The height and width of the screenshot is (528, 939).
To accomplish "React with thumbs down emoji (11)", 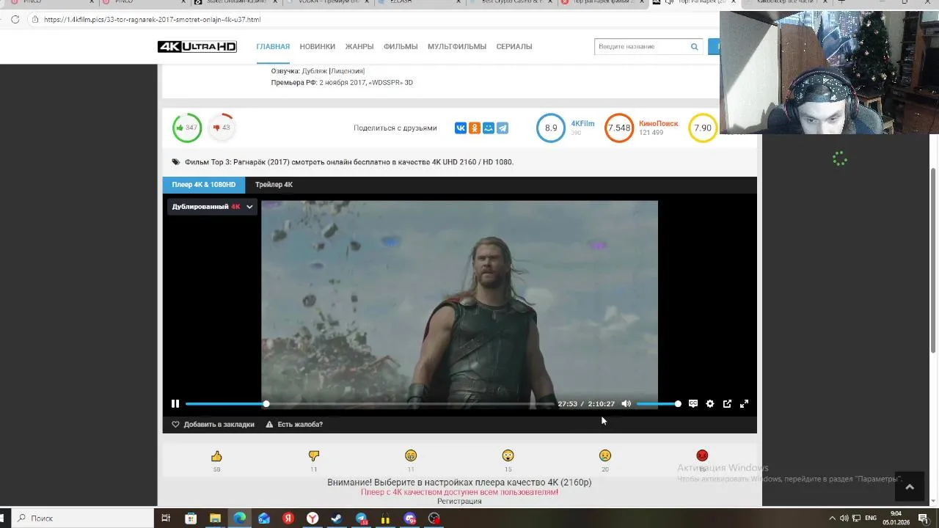I will click(x=314, y=456).
